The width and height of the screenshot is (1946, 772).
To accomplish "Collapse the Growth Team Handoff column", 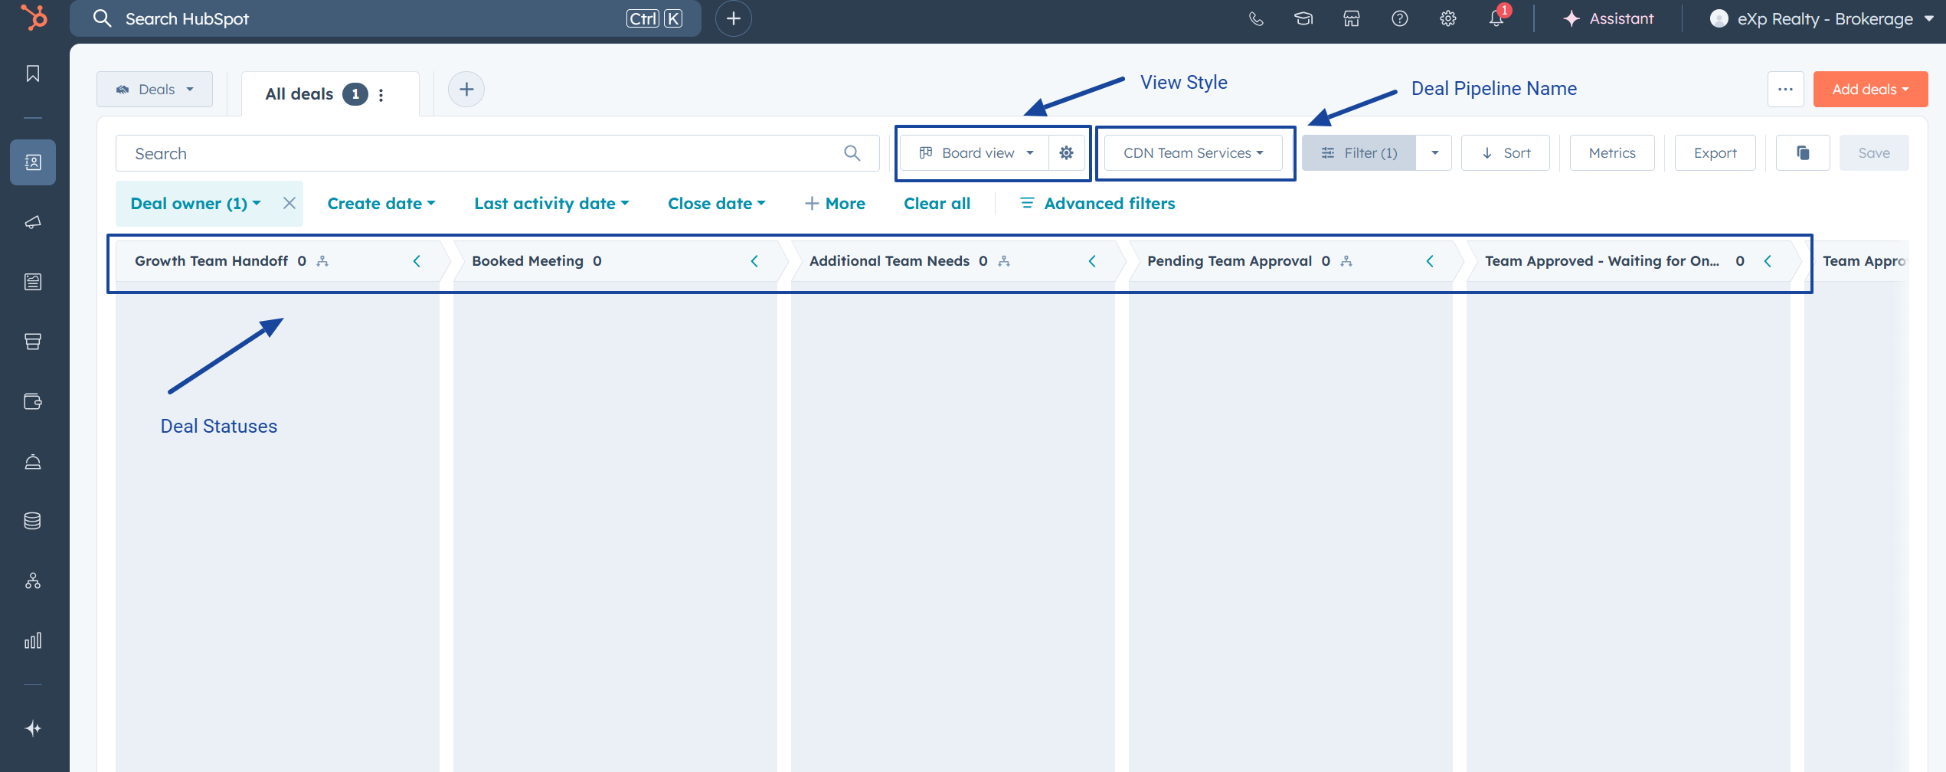I will [417, 261].
